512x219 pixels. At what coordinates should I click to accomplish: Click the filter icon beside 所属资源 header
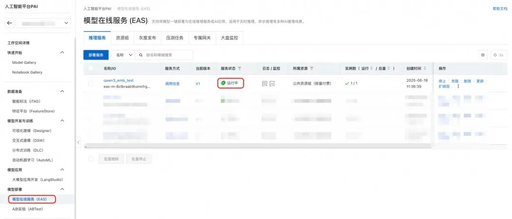pos(311,69)
